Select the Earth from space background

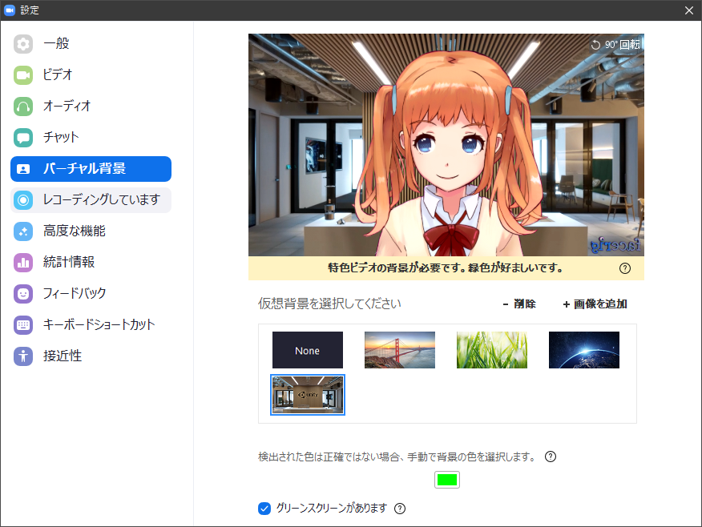click(x=583, y=350)
